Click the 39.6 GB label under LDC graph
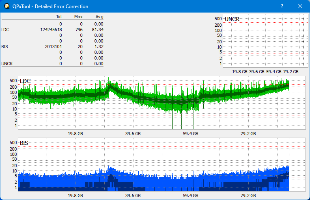310x200 pixels. click(x=133, y=134)
